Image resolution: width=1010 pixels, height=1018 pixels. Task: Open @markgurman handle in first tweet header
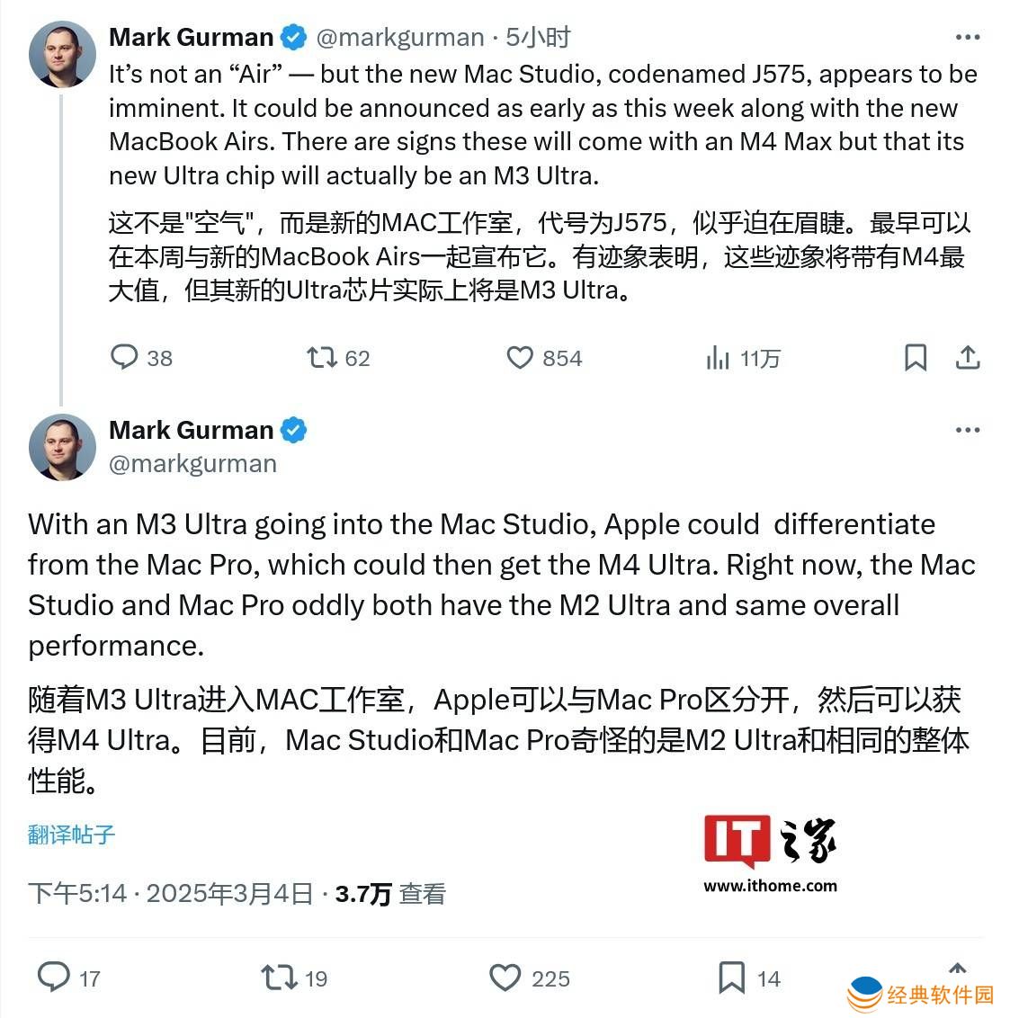(400, 38)
